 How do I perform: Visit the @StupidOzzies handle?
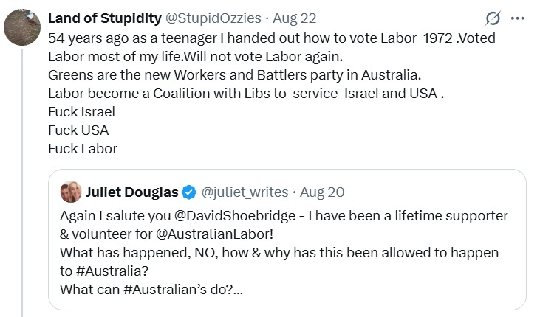pos(213,18)
